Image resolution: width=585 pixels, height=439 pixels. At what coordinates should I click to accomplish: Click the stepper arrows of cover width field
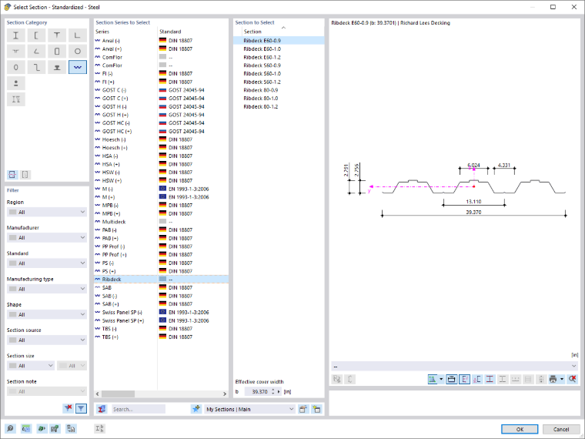[273, 391]
